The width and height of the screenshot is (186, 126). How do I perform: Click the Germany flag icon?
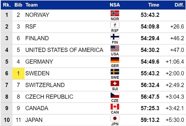click(115, 60)
